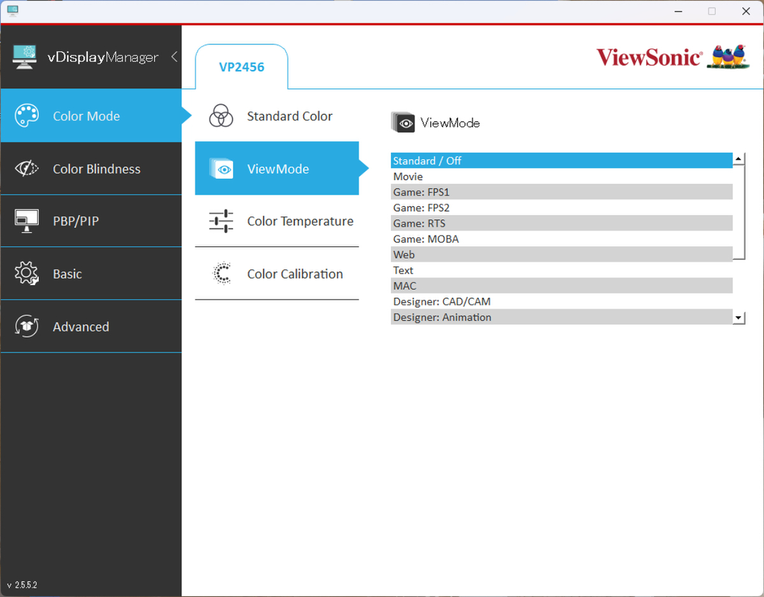Open the ViewMode submenu item
Screen dimensions: 764x597
277,169
